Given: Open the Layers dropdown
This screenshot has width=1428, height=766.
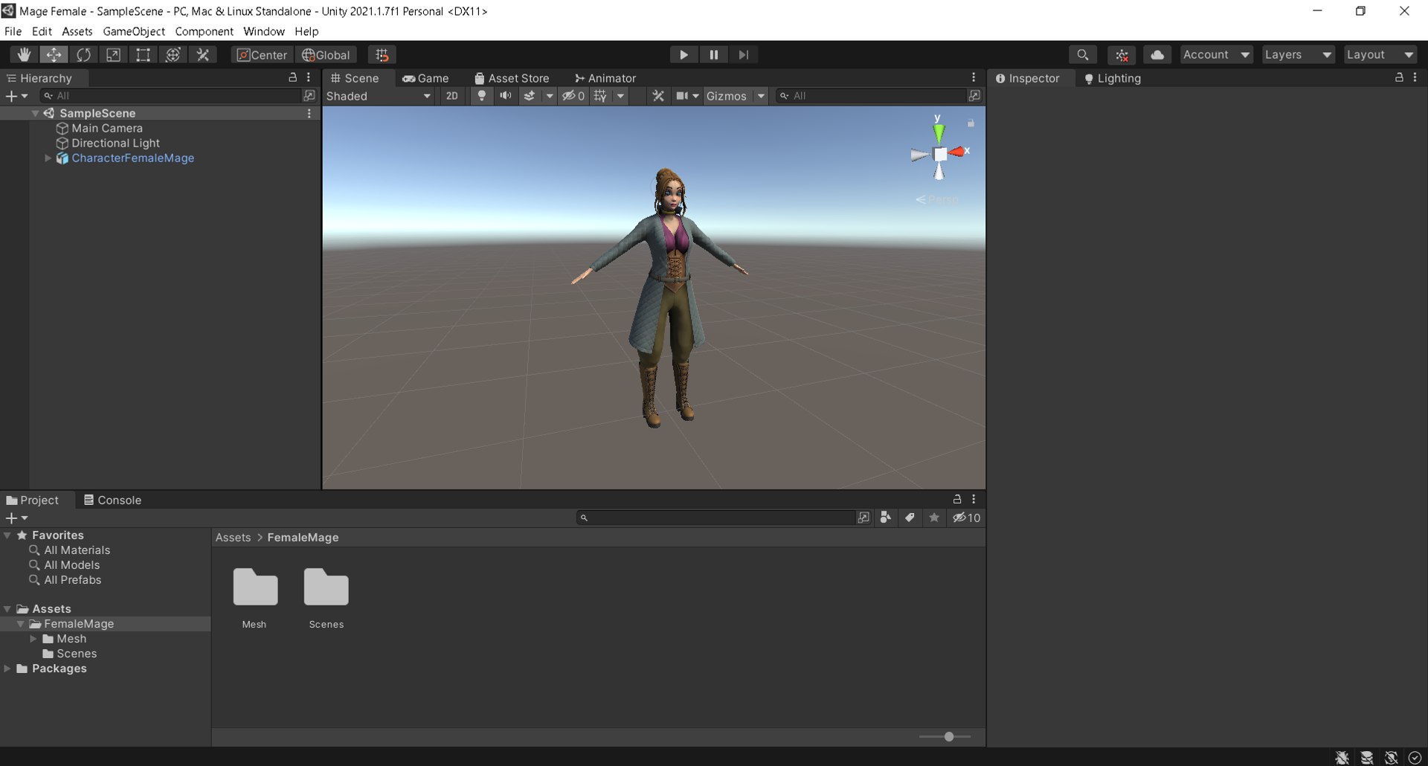Looking at the screenshot, I should [1298, 55].
